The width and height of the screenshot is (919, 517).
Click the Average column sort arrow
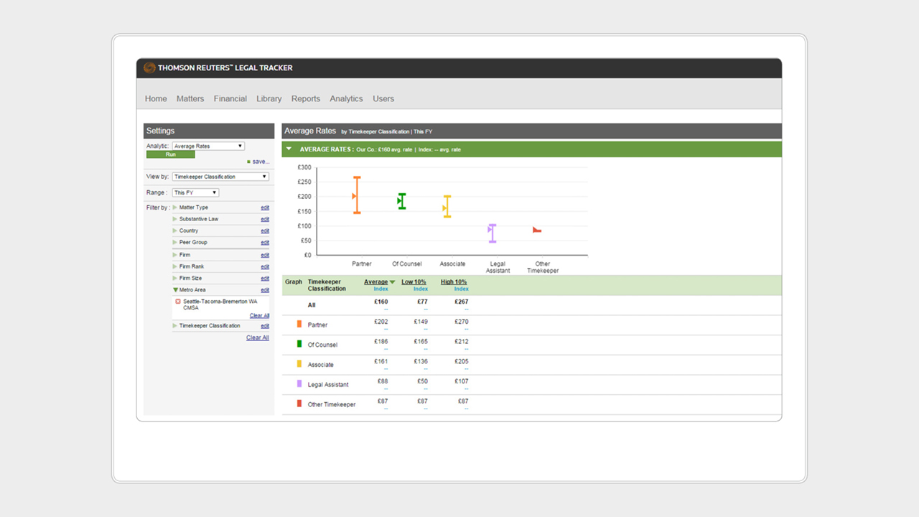(x=392, y=282)
